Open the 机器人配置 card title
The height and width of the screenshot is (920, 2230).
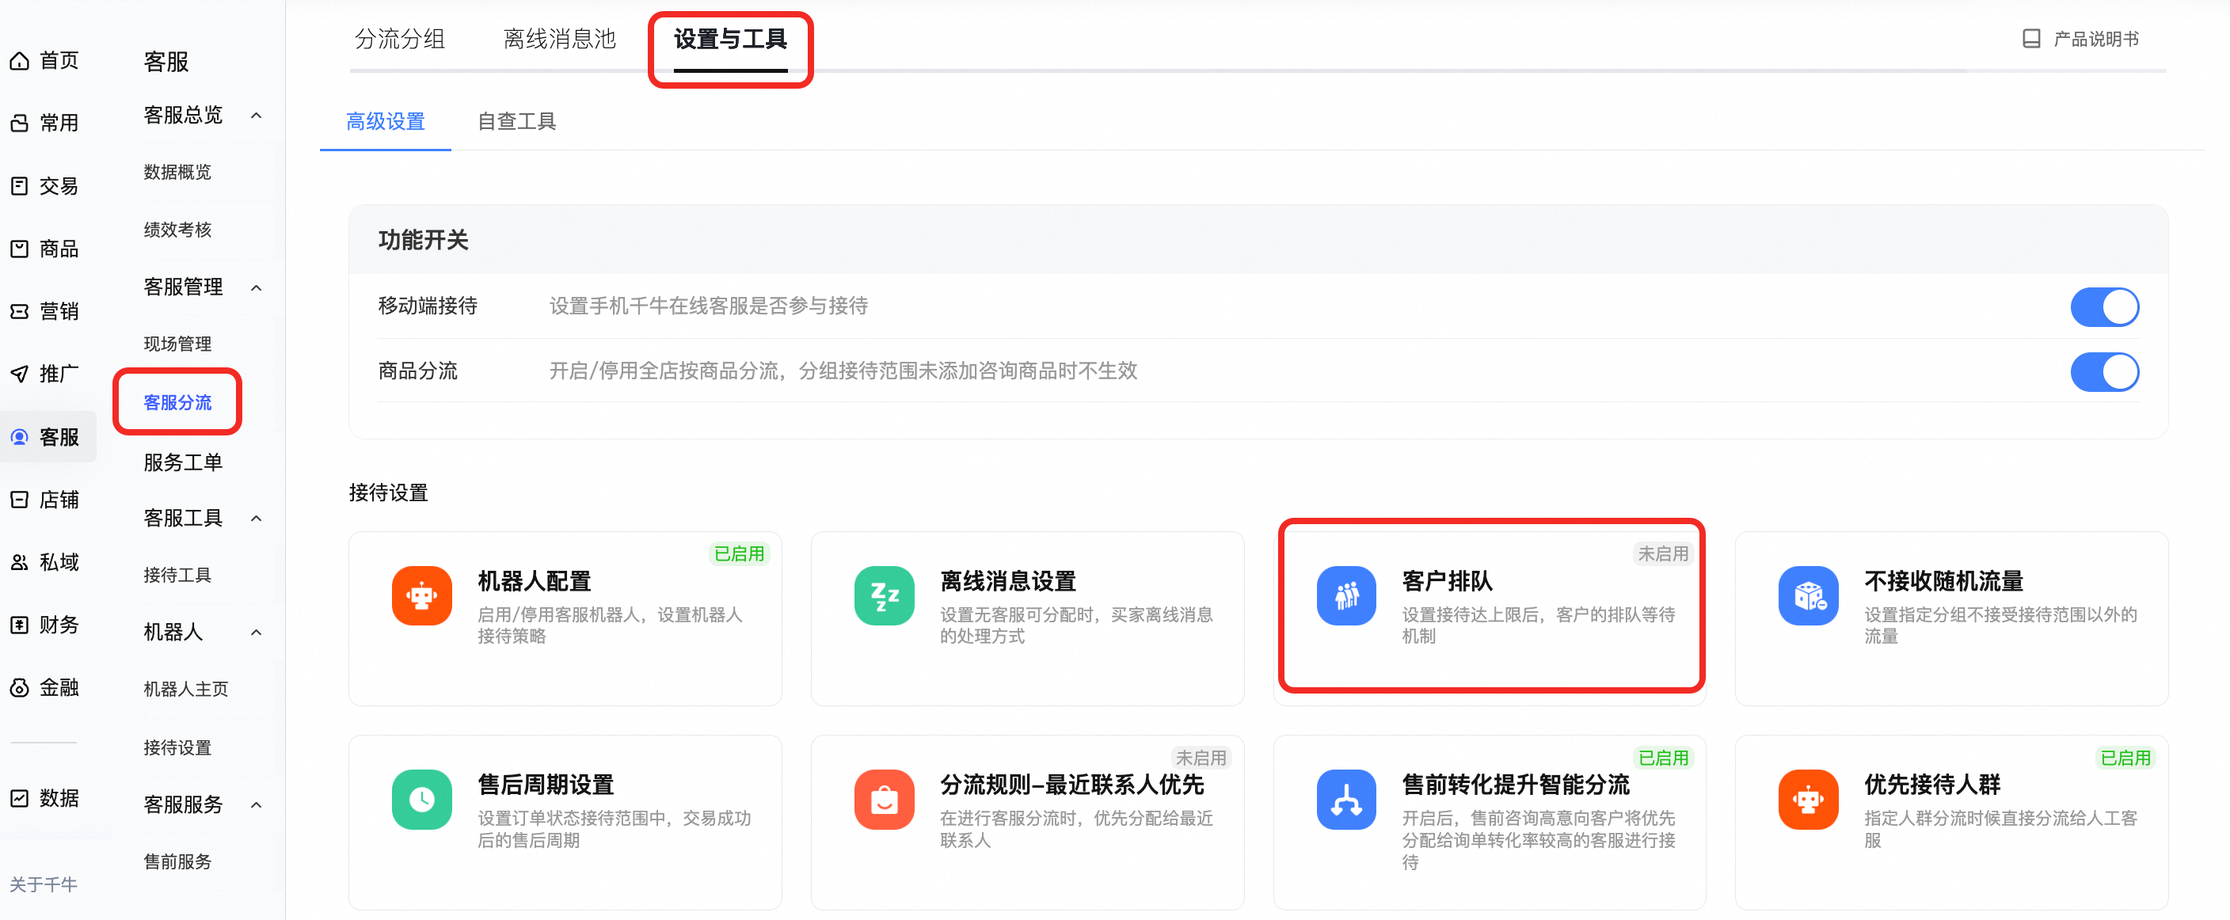pos(534,580)
